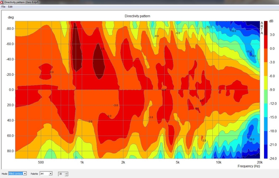Open the Palette dropdown set to Jet
This screenshot has width=279, height=178.
(x=51, y=173)
